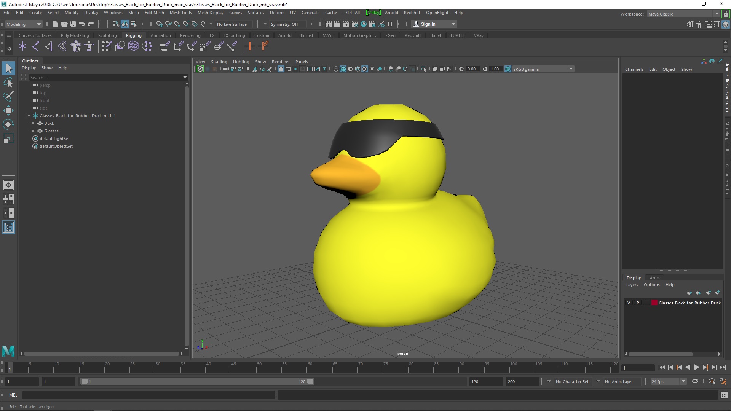Viewport: 731px width, 411px height.
Task: Open the Modeling menu set dropdown
Action: click(24, 24)
